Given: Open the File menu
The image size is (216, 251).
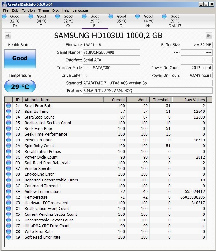Looking at the screenshot, I should click(6, 10).
